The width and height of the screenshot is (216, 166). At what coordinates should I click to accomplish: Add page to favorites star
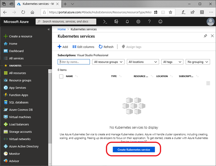pyautogui.click(x=170, y=12)
